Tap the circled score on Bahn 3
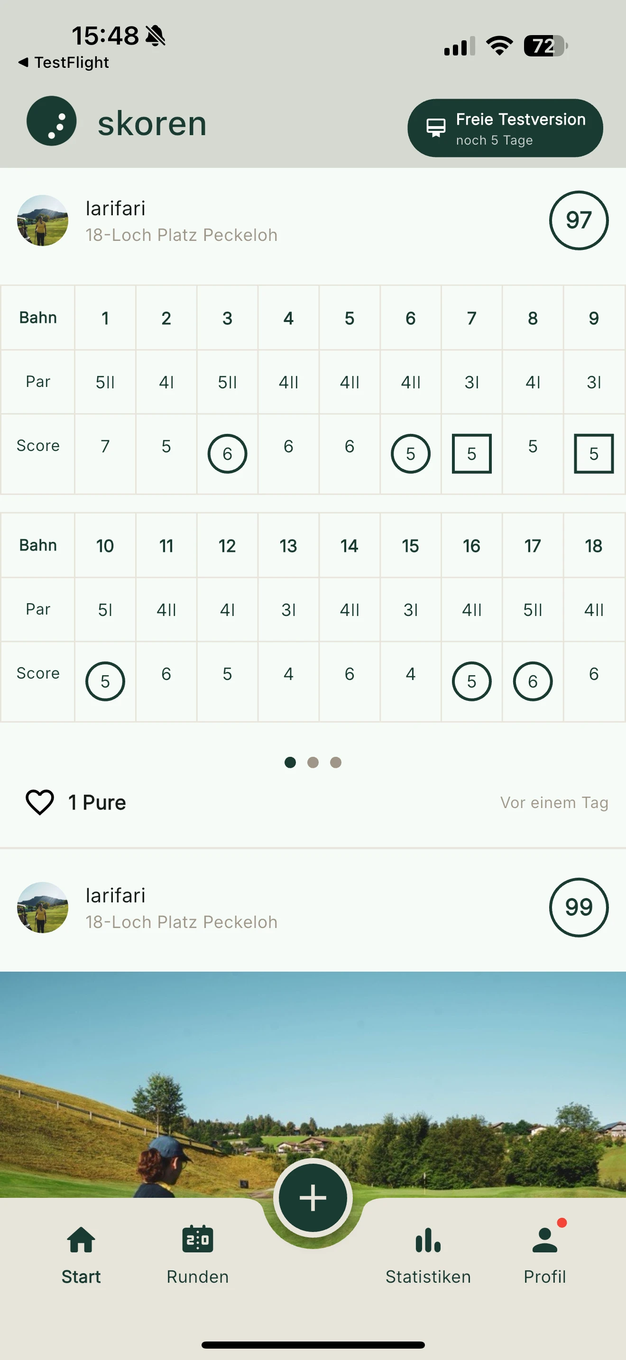The height and width of the screenshot is (1360, 626). click(x=227, y=453)
